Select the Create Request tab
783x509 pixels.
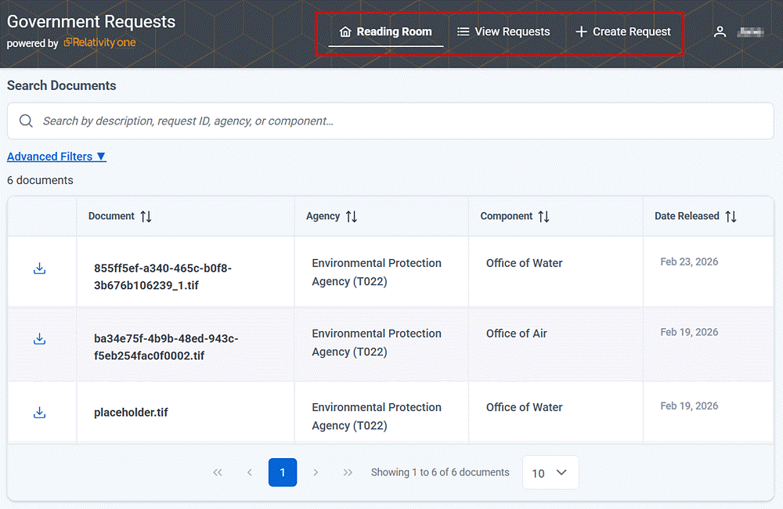click(623, 32)
